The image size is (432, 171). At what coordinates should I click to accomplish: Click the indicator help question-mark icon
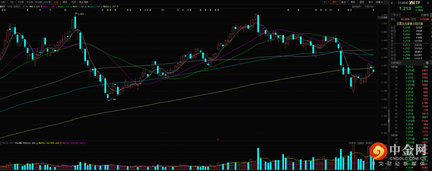[24, 7]
